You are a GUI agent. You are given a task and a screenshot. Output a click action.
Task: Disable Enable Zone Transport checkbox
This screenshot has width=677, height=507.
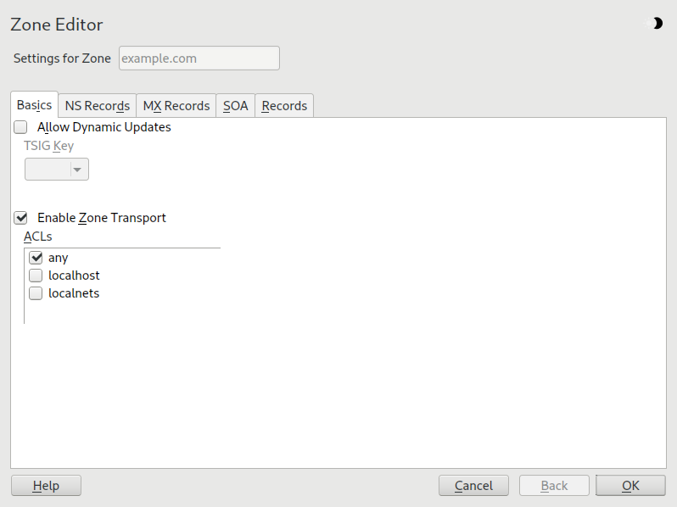click(21, 218)
